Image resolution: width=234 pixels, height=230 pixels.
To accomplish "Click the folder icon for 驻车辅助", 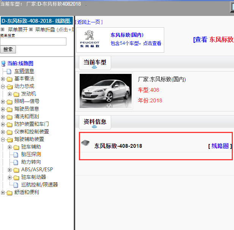I will pyautogui.click(x=16, y=147).
